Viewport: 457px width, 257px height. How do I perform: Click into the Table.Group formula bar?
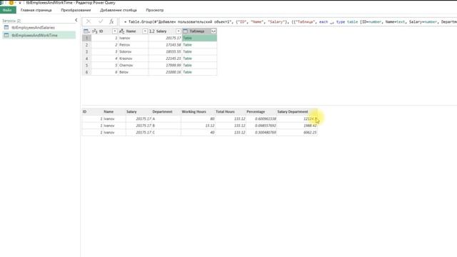[x=288, y=22]
